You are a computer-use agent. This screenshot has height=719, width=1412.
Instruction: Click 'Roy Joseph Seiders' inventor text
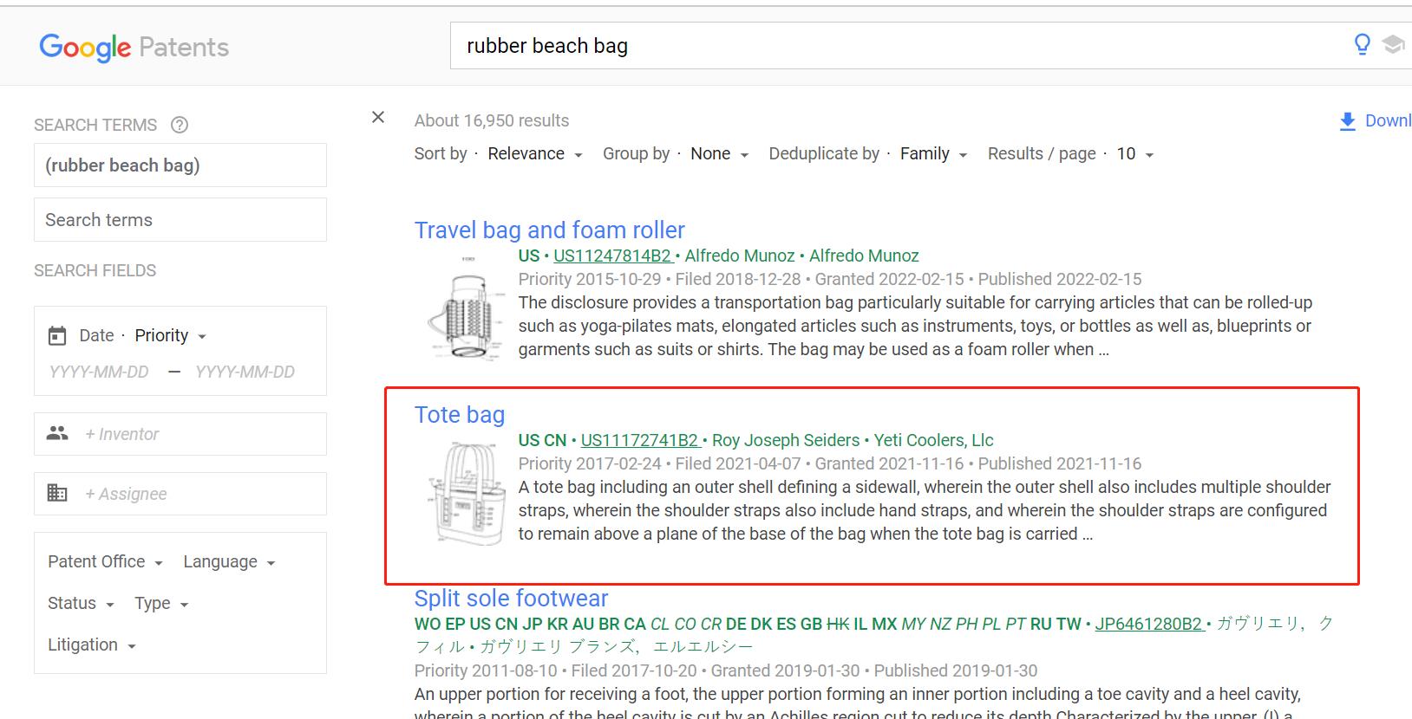point(786,440)
